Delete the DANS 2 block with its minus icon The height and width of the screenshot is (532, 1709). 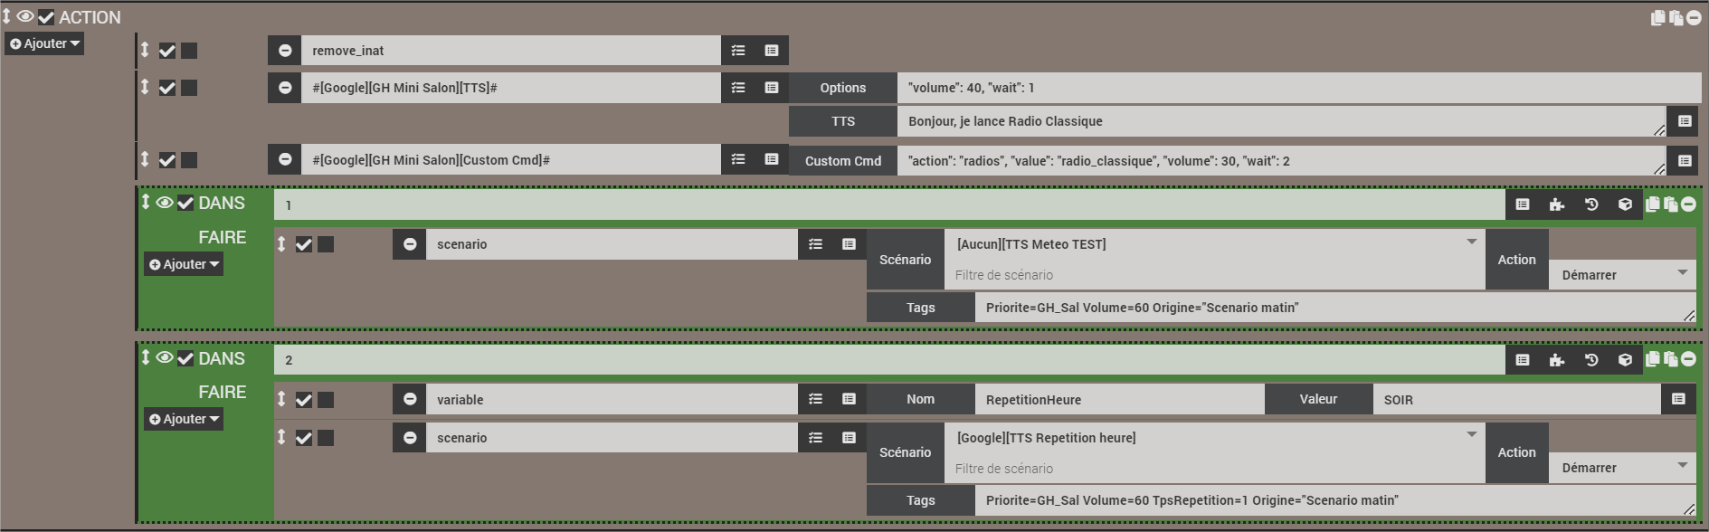1688,359
